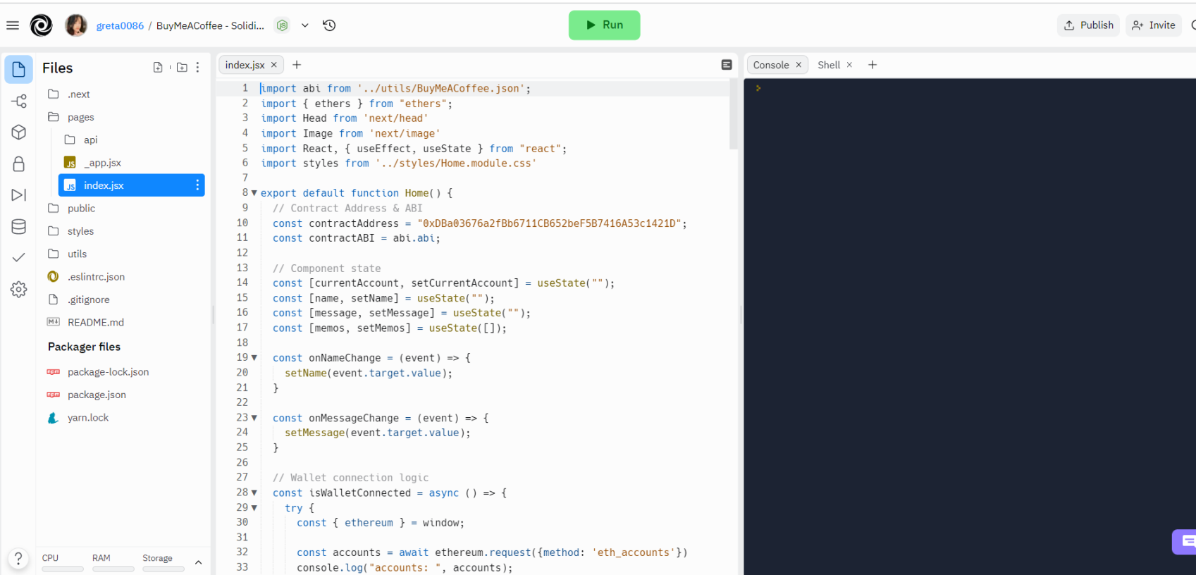The height and width of the screenshot is (575, 1196).
Task: Toggle the hamburger menu sidebar
Action: point(13,25)
